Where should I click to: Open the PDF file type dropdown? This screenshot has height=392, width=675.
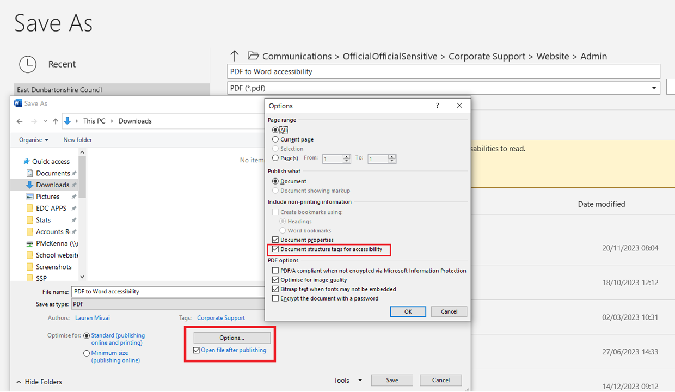[x=654, y=88]
